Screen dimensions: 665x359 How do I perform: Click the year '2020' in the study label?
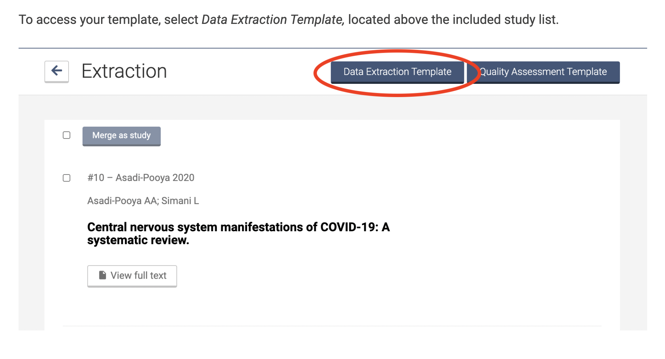coord(183,178)
